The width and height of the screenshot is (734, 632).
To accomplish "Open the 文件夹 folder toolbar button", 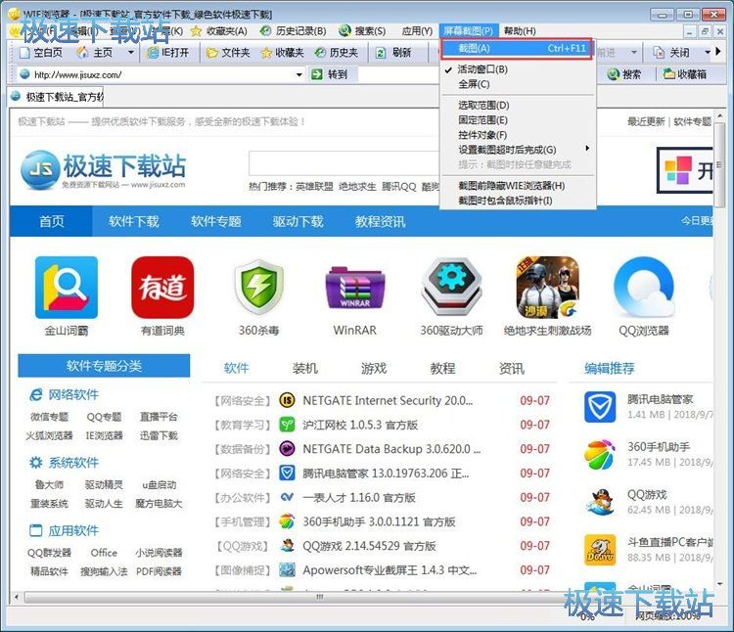I will click(228, 53).
